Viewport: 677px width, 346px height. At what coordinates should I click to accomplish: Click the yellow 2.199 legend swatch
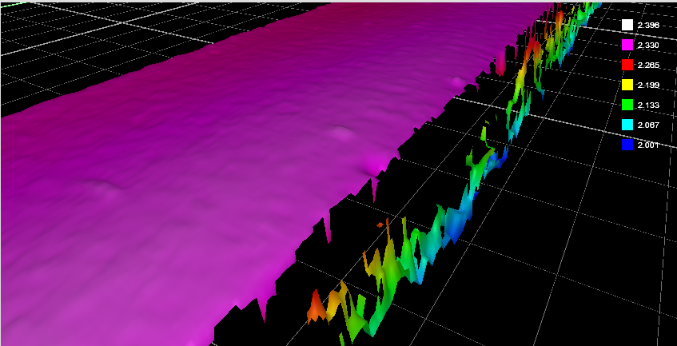pyautogui.click(x=627, y=85)
